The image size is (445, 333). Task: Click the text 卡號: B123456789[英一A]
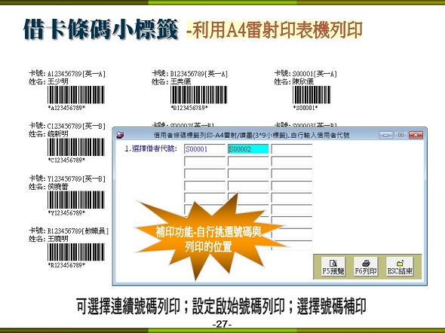coord(189,74)
